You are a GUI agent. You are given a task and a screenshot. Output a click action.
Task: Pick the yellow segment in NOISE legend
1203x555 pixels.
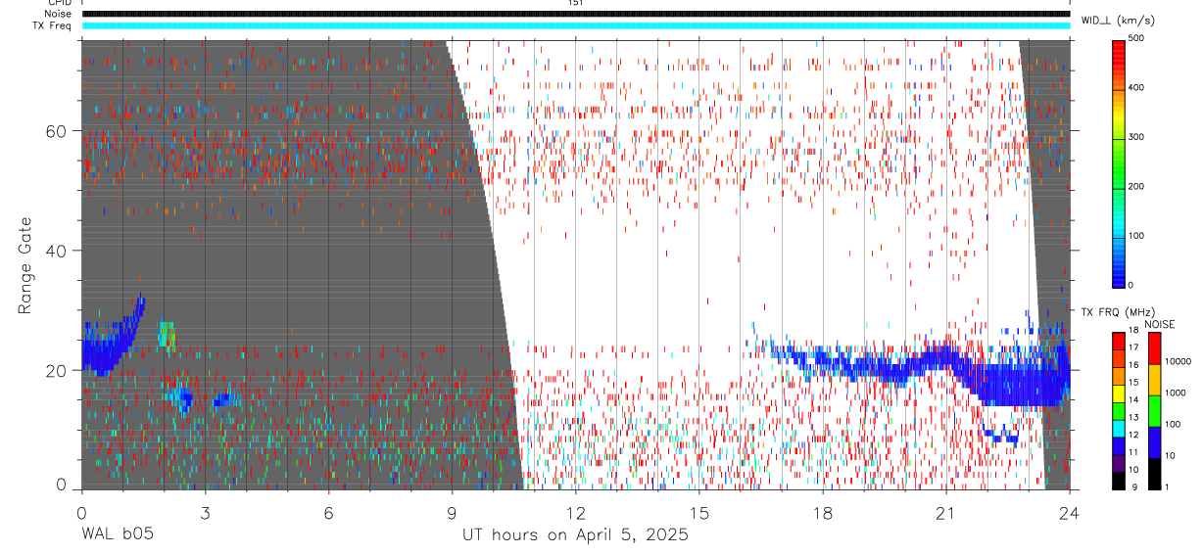point(1154,380)
